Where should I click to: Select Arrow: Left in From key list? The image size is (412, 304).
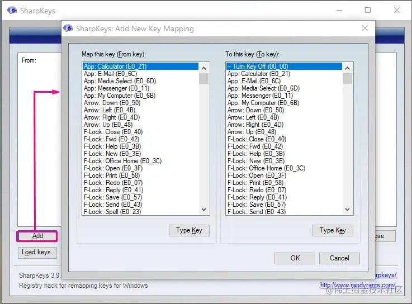[140, 110]
